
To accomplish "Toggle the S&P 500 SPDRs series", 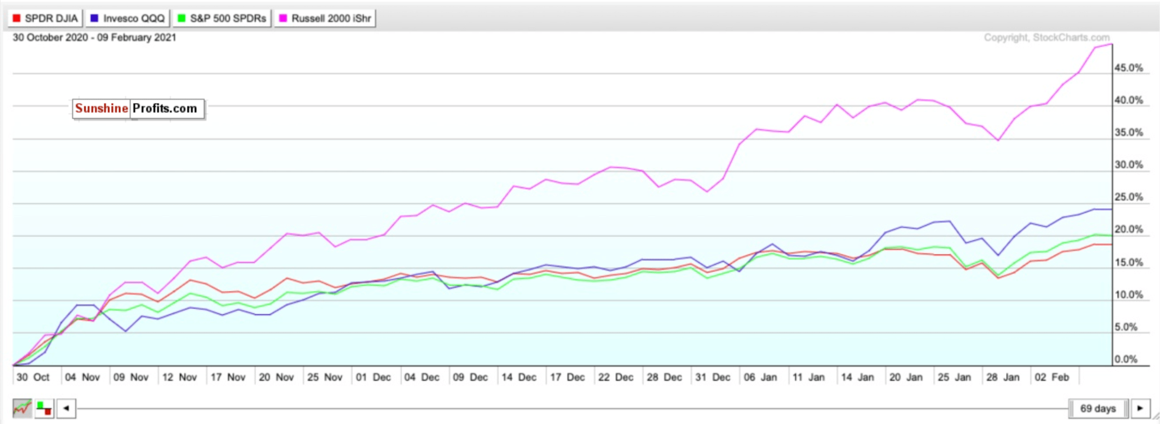I will click(x=222, y=18).
